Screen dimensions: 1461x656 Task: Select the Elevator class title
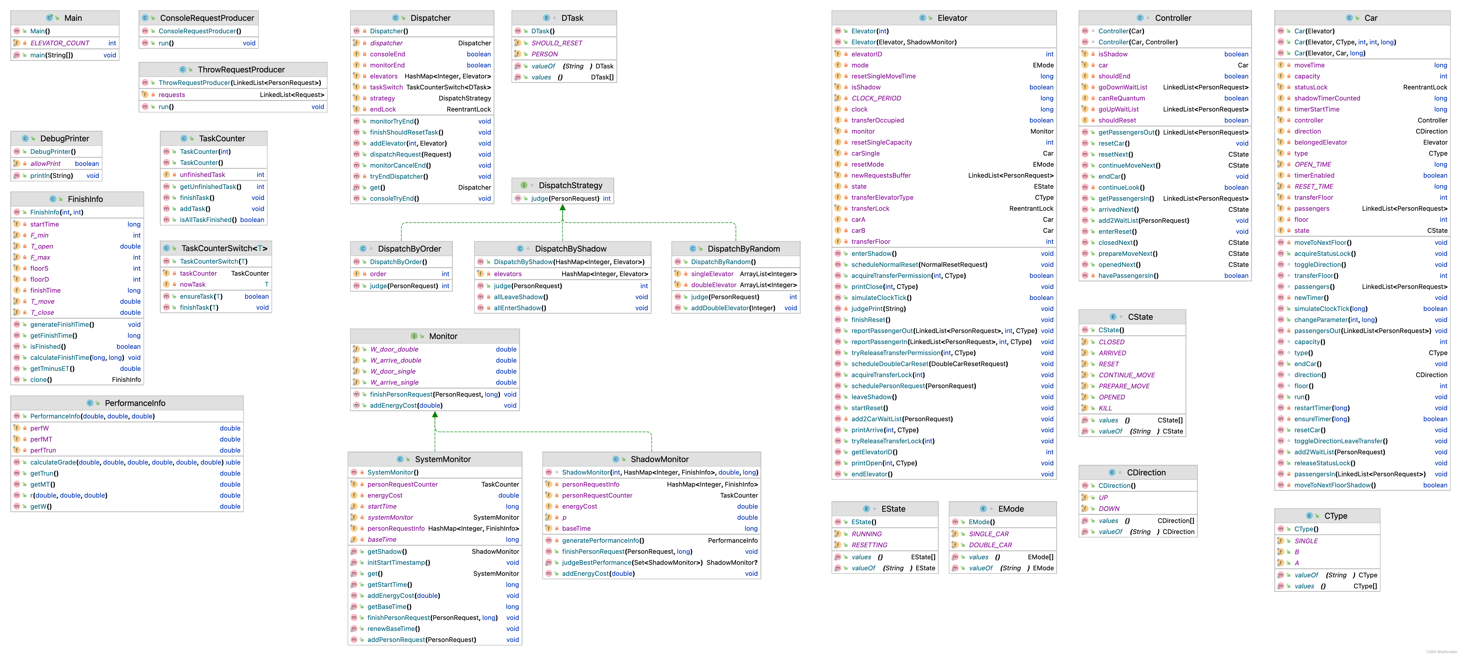tap(952, 18)
